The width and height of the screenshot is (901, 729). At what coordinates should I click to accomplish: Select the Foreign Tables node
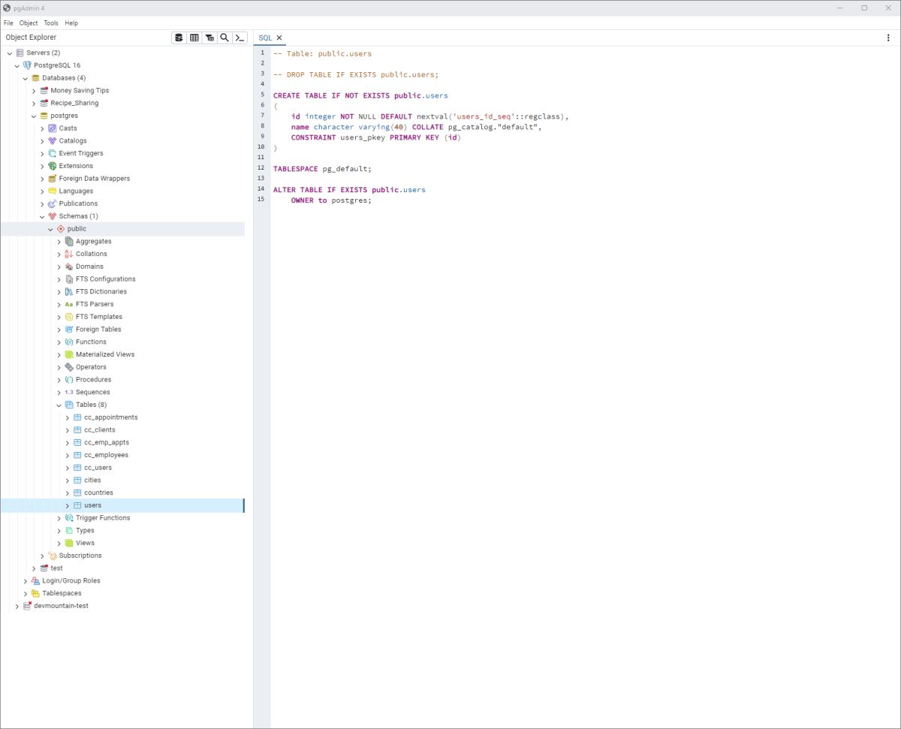point(98,330)
